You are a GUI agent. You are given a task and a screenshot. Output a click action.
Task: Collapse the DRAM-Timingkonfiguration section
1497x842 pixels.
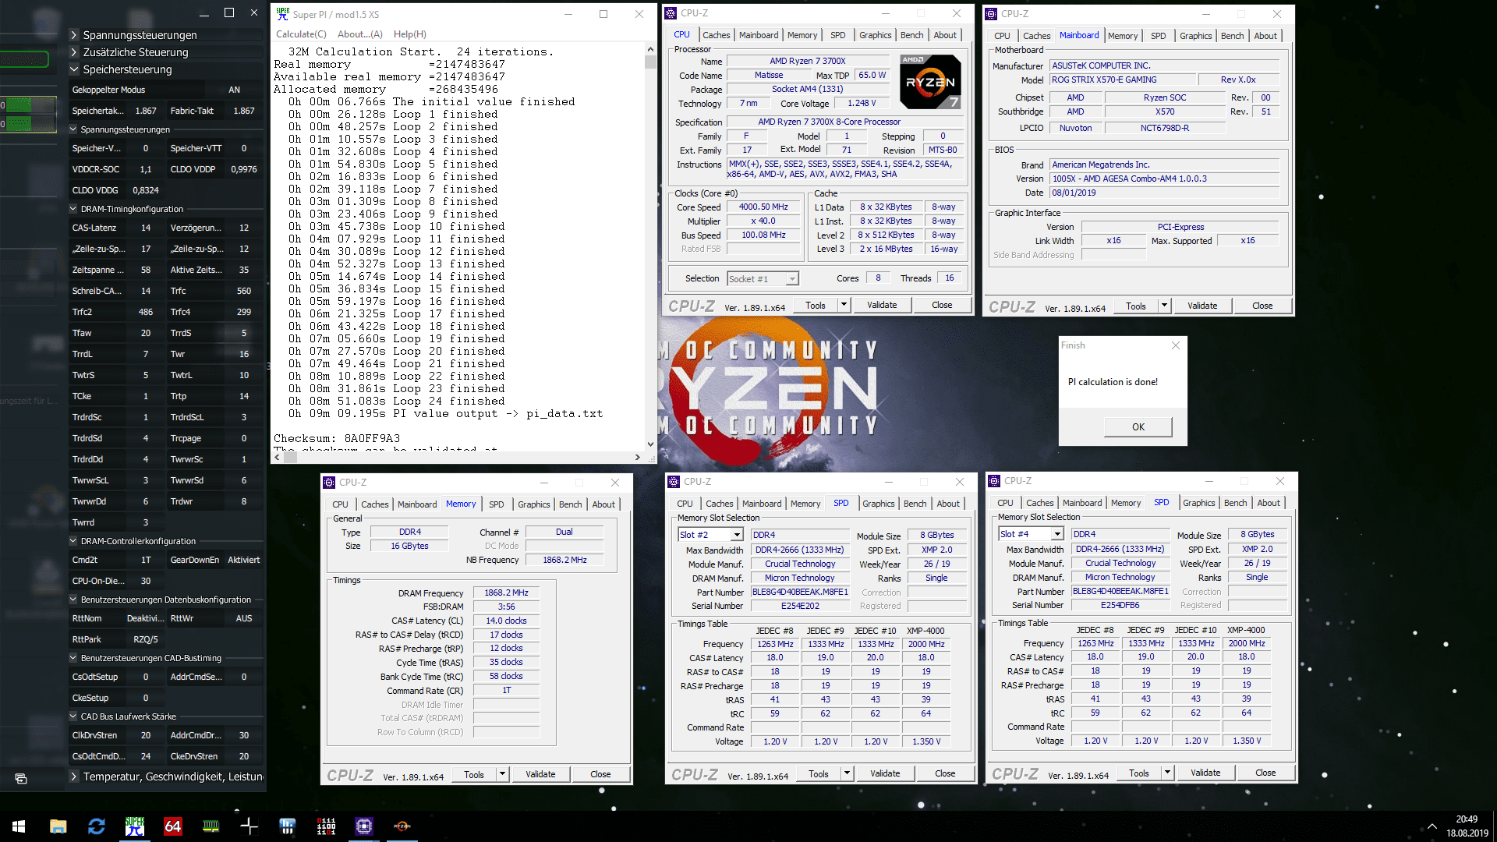tap(73, 209)
